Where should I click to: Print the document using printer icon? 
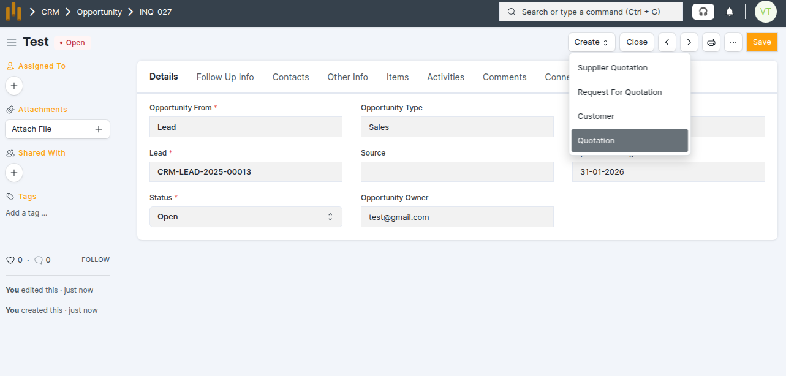tap(711, 42)
